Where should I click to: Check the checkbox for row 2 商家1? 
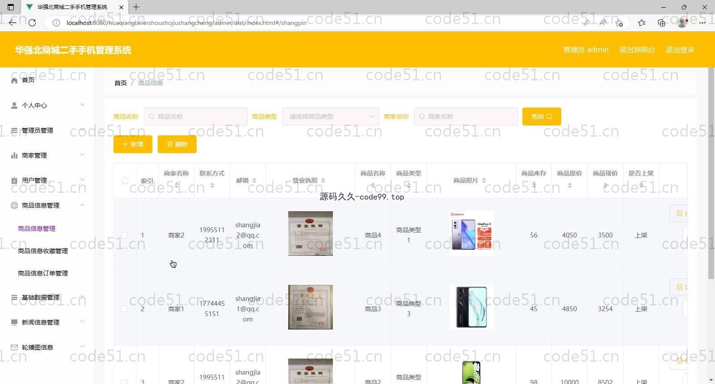pyautogui.click(x=124, y=309)
